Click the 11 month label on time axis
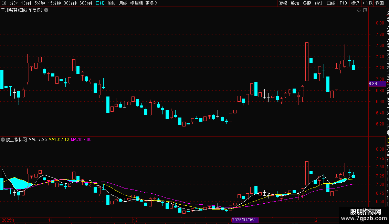 (50, 220)
